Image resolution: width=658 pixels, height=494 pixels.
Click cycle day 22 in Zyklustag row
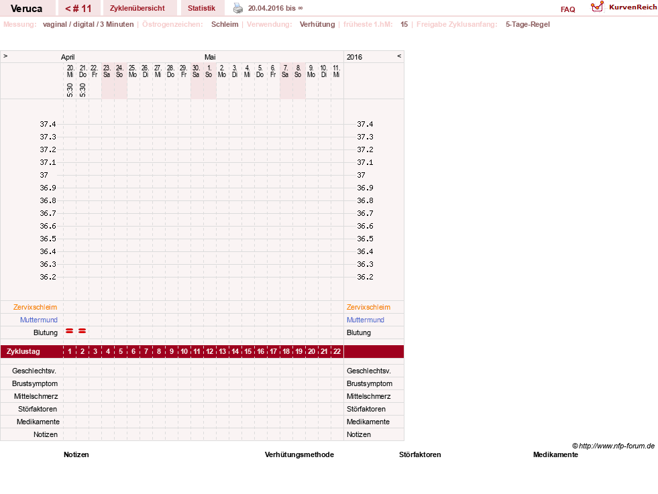coord(337,351)
